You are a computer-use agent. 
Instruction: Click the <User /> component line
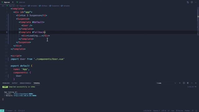(27, 26)
